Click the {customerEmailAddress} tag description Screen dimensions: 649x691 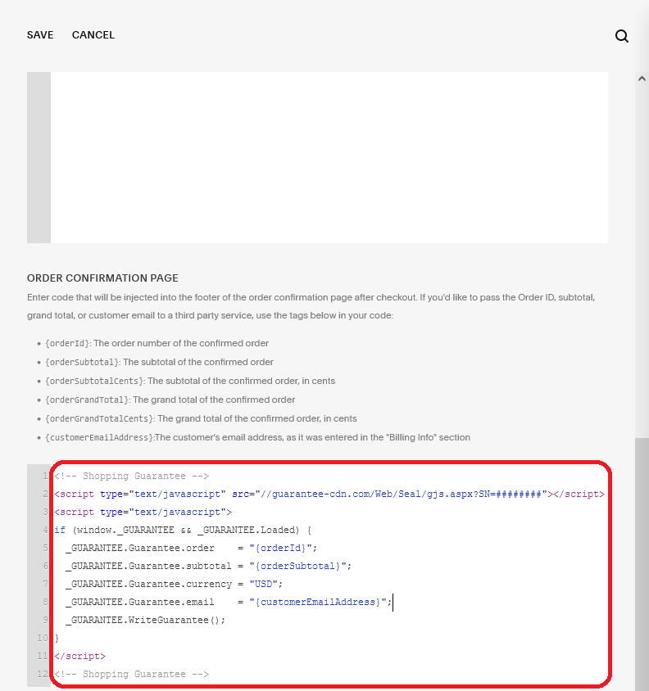pyautogui.click(x=257, y=438)
